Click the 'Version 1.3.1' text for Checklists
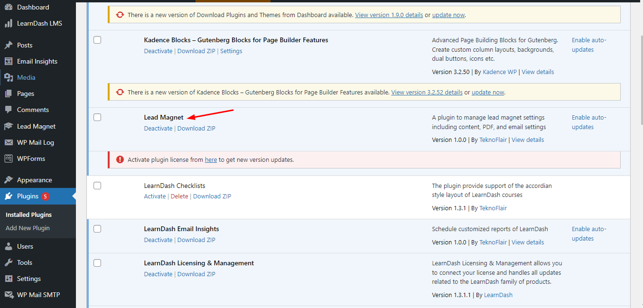 (x=449, y=208)
